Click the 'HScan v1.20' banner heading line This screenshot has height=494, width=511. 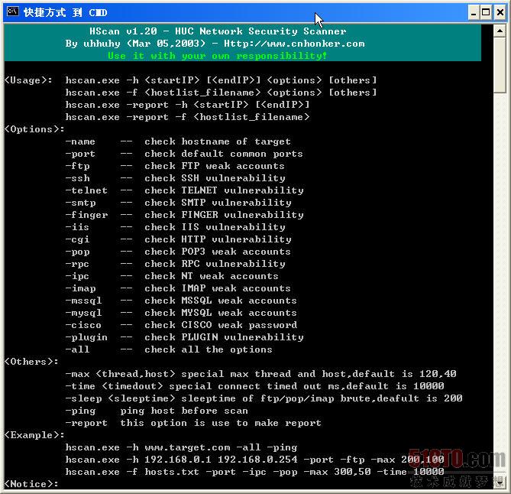(x=218, y=31)
